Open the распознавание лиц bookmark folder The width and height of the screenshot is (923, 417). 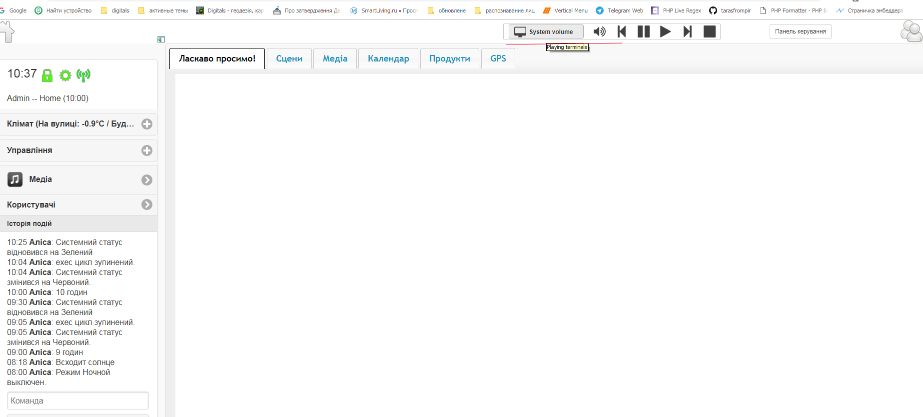[x=505, y=10]
